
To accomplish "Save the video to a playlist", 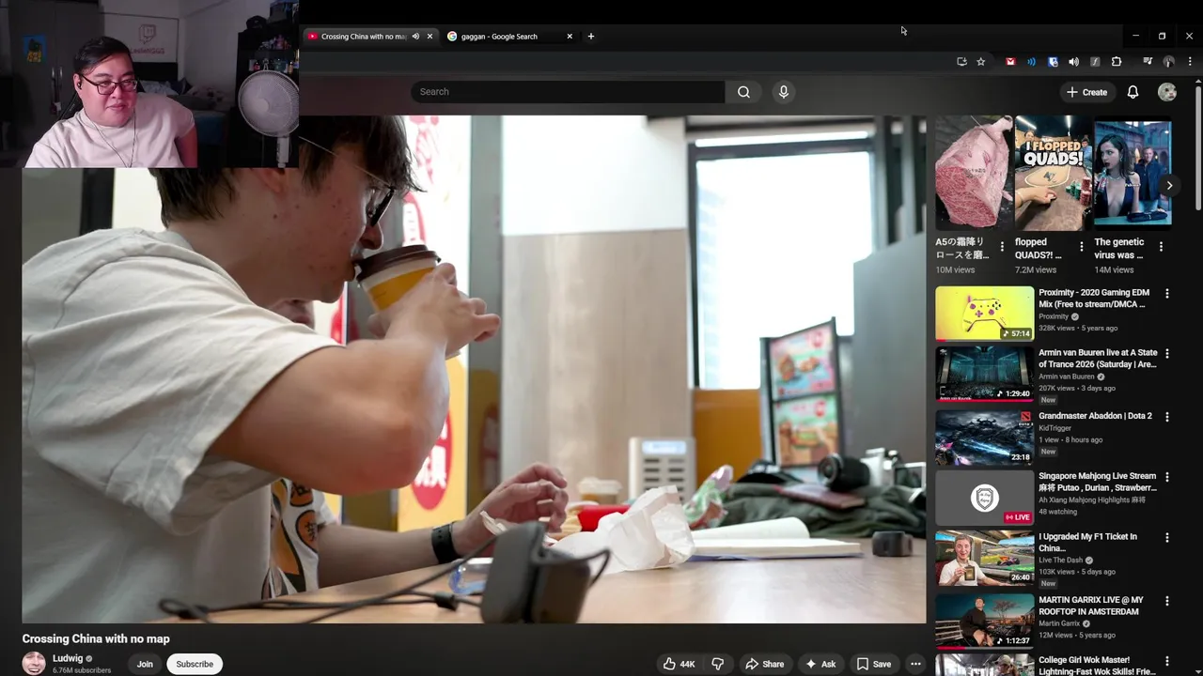I will [873, 664].
